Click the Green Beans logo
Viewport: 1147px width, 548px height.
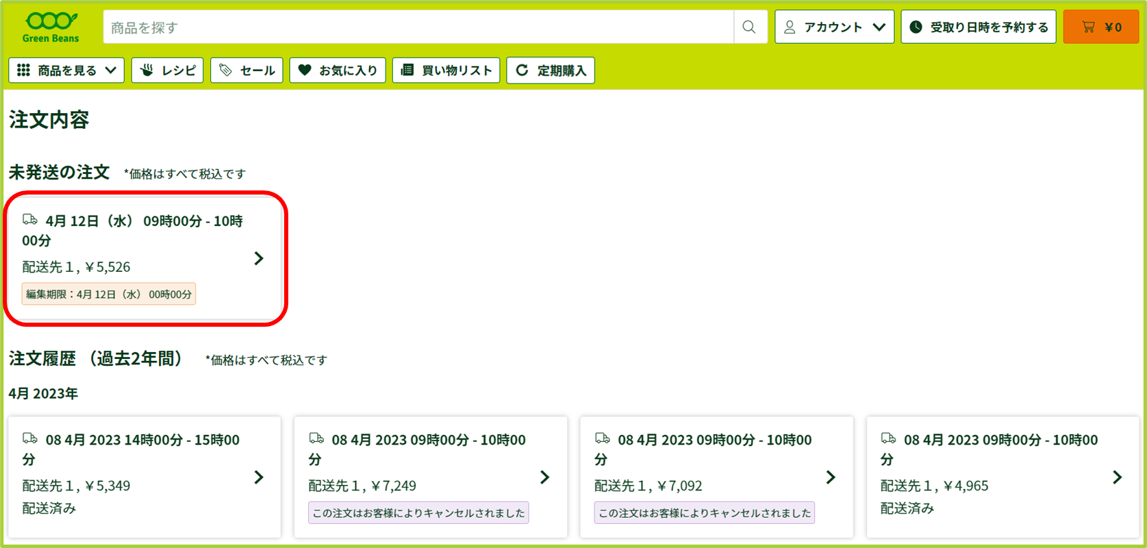[51, 27]
